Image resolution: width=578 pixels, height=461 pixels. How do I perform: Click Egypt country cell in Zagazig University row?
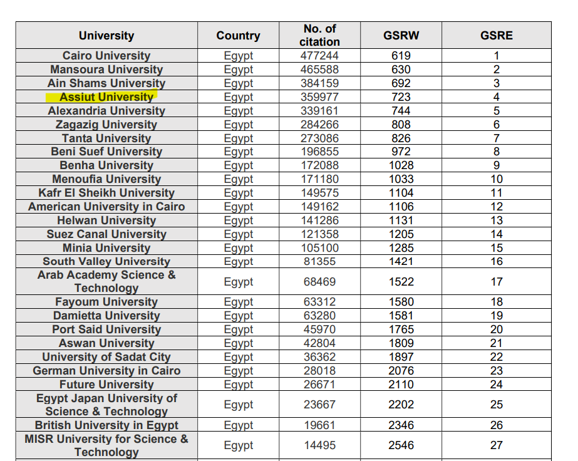(x=238, y=125)
